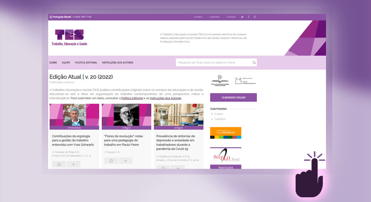Open INSTRUÇÕES AOS AUTORES menu

click(118, 63)
